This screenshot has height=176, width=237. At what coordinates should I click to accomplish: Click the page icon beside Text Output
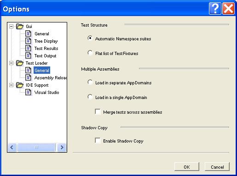(x=29, y=55)
